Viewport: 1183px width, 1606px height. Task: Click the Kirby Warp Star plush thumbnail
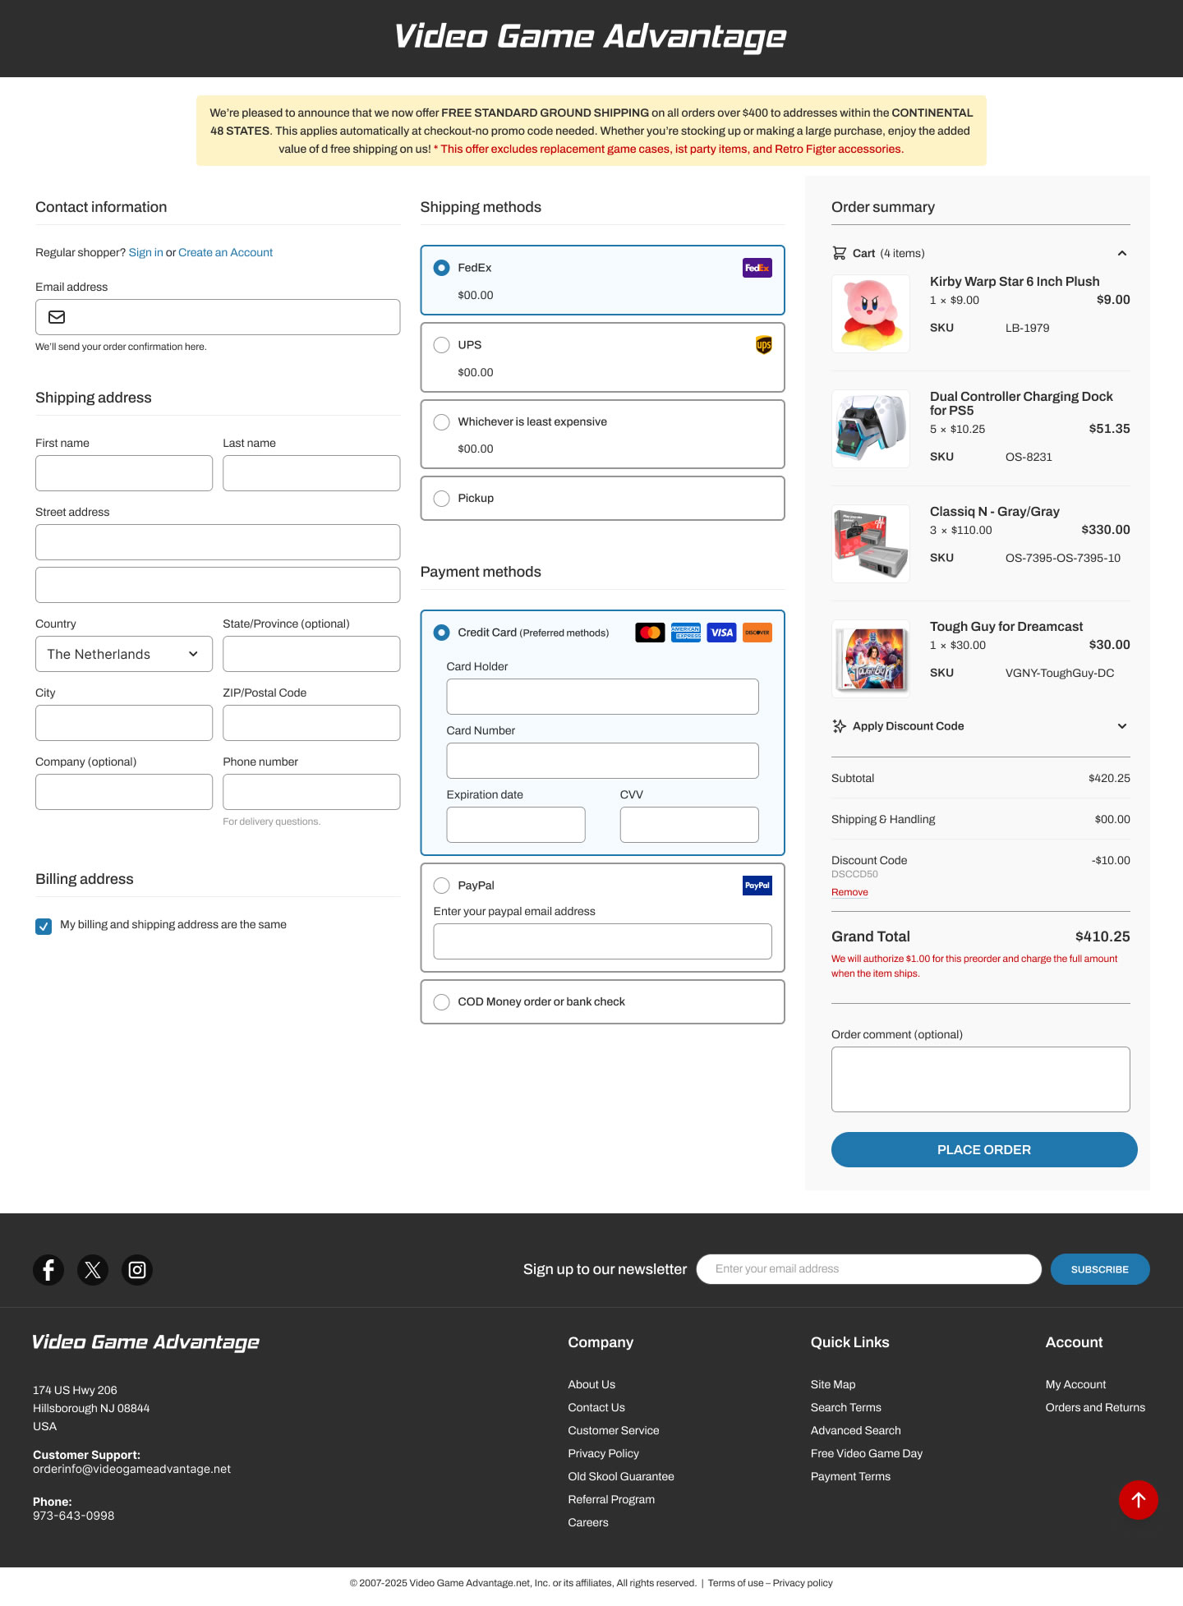pos(871,314)
